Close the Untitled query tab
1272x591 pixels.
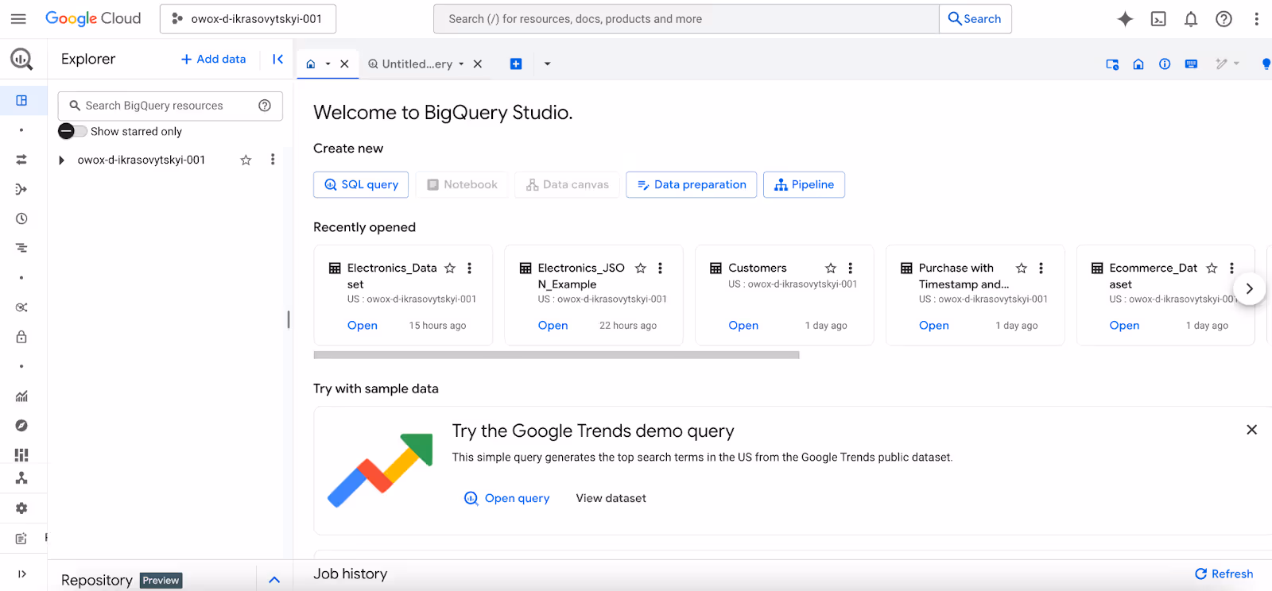coord(478,64)
